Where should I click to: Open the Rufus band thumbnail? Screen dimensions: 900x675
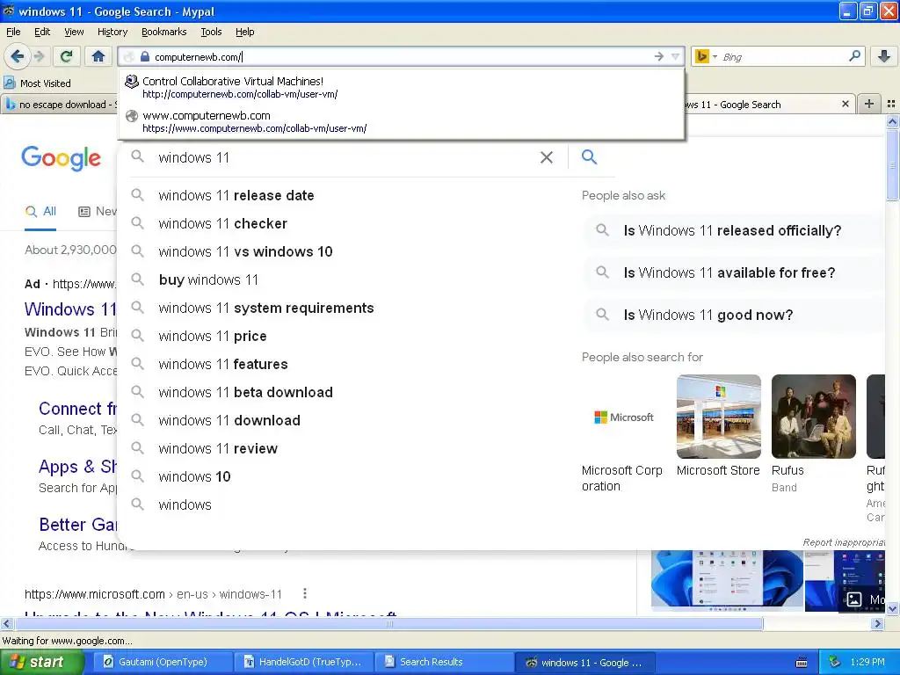pos(813,417)
